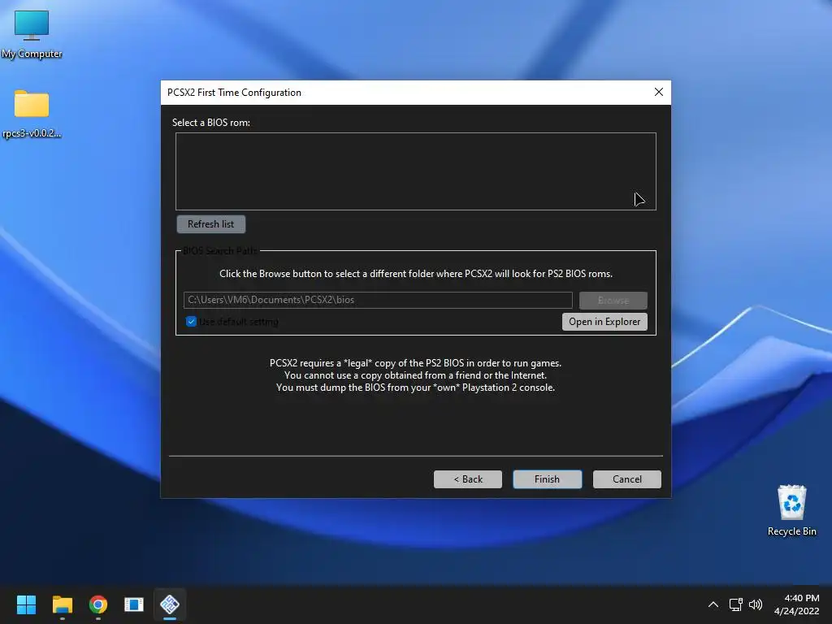Click inside the BIOS rom list box
This screenshot has height=624, width=832.
pos(415,171)
